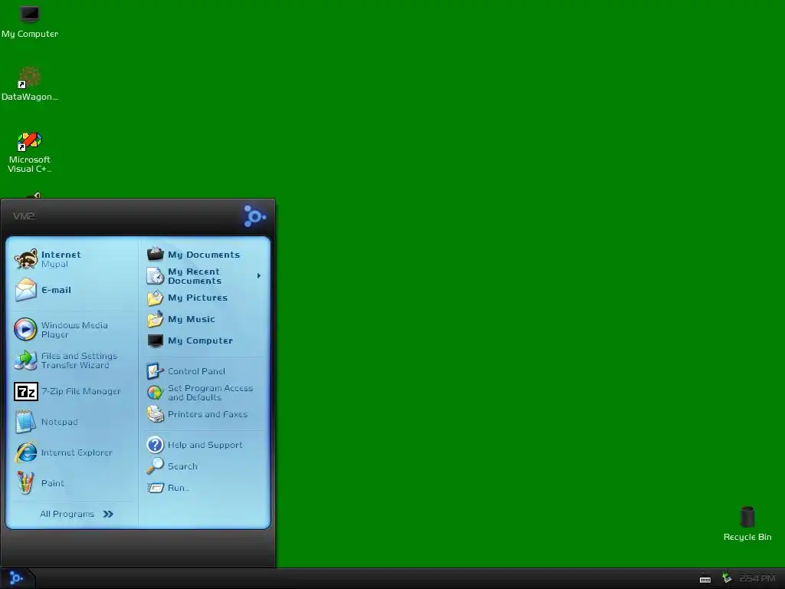785x589 pixels.
Task: Launch Internet Explorer icon
Action: (25, 452)
